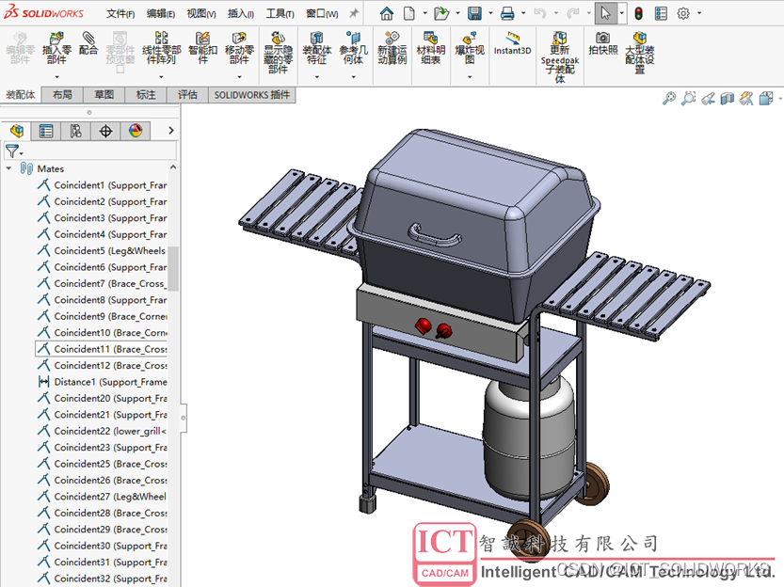The height and width of the screenshot is (587, 784).
Task: Open the Insert (插入) menu
Action: [241, 14]
